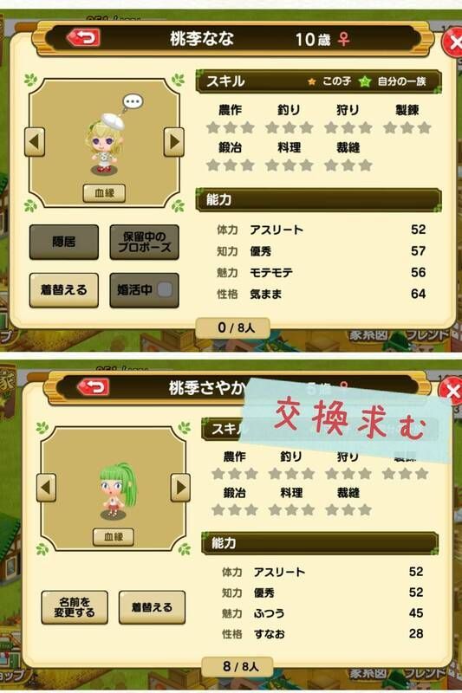Show next character in top portrait
This screenshot has height=693, width=462.
coord(174,142)
